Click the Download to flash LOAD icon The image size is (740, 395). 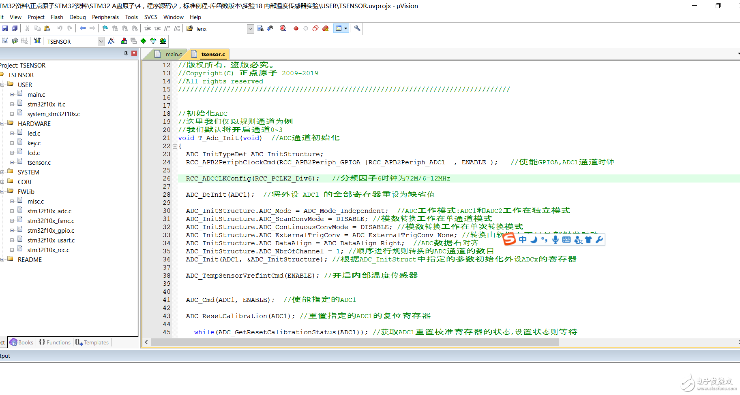[x=37, y=41]
